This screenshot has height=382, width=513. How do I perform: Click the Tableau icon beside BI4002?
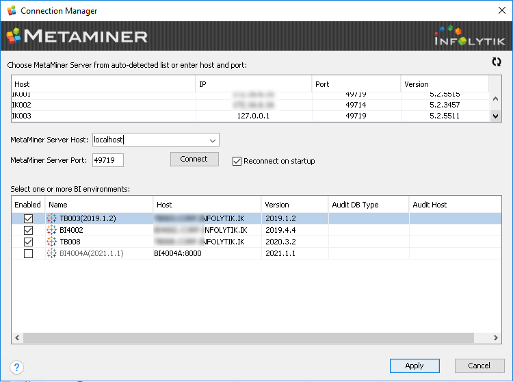click(x=51, y=230)
